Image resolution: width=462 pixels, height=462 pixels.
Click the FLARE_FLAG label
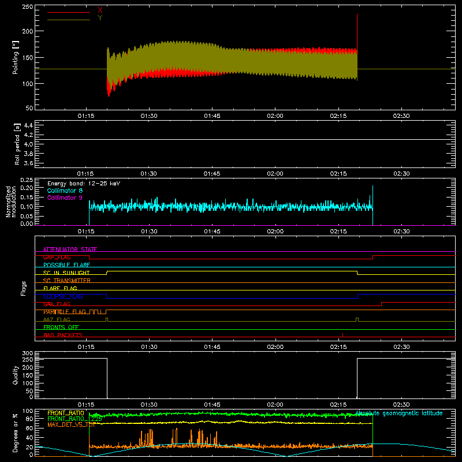click(60, 288)
